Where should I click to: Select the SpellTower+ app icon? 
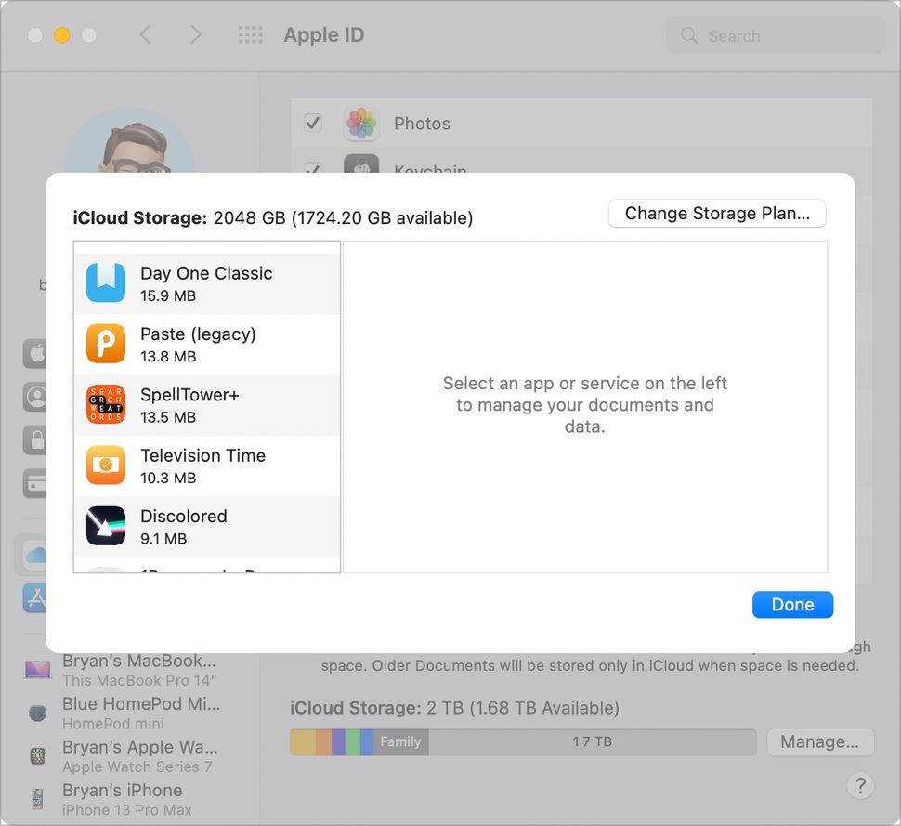pyautogui.click(x=105, y=405)
